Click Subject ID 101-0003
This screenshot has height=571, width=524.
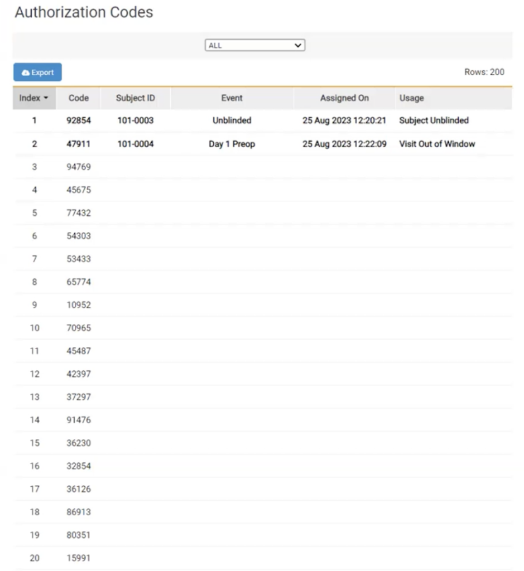click(135, 120)
